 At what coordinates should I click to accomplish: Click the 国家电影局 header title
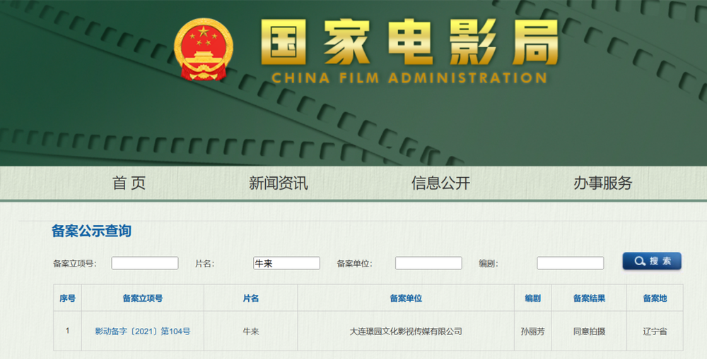(x=409, y=42)
